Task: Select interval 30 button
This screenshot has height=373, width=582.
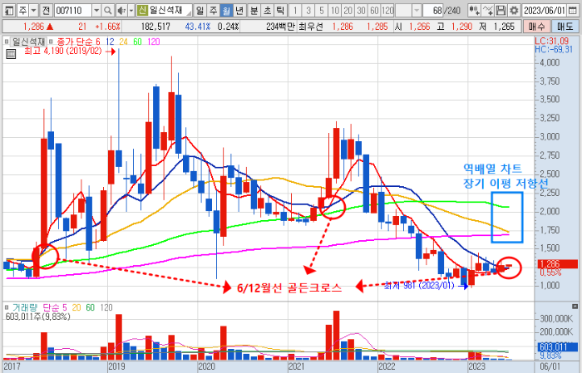Action: point(361,10)
